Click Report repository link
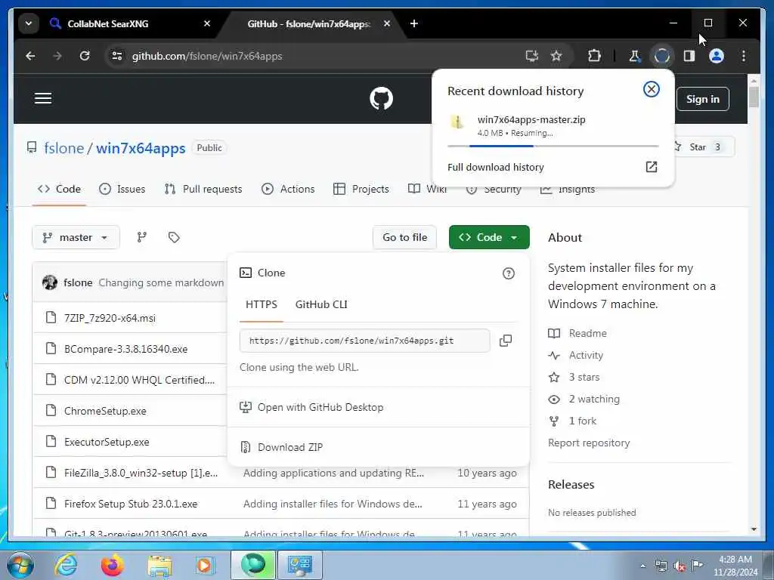Viewport: 774px width, 580px height. pyautogui.click(x=589, y=443)
